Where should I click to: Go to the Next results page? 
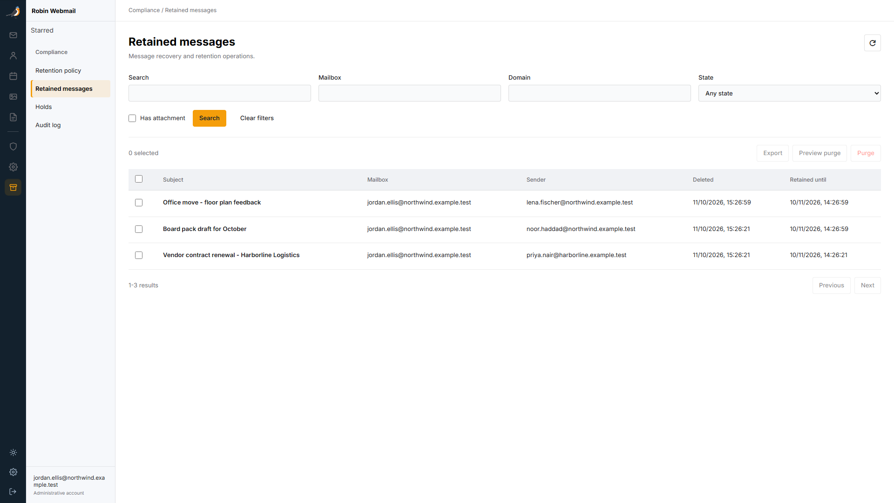(867, 285)
